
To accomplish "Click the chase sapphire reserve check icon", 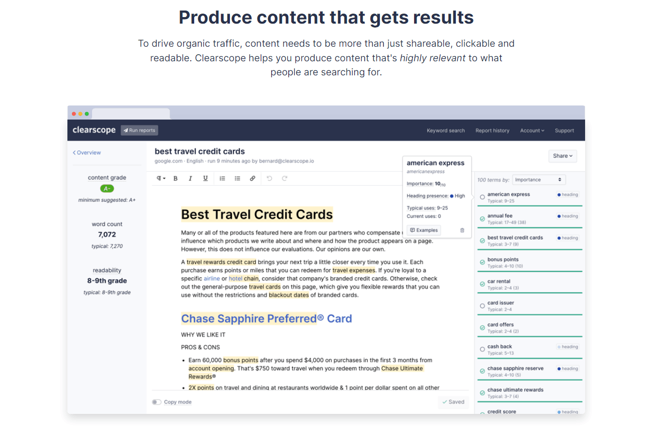I will pos(482,371).
